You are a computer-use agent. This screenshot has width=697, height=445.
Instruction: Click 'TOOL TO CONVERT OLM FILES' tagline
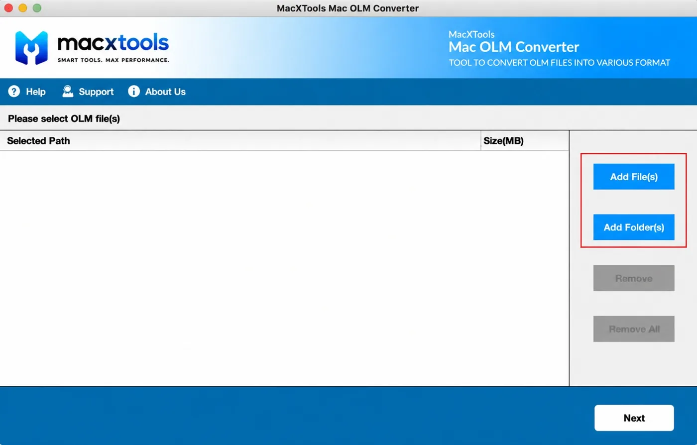559,63
